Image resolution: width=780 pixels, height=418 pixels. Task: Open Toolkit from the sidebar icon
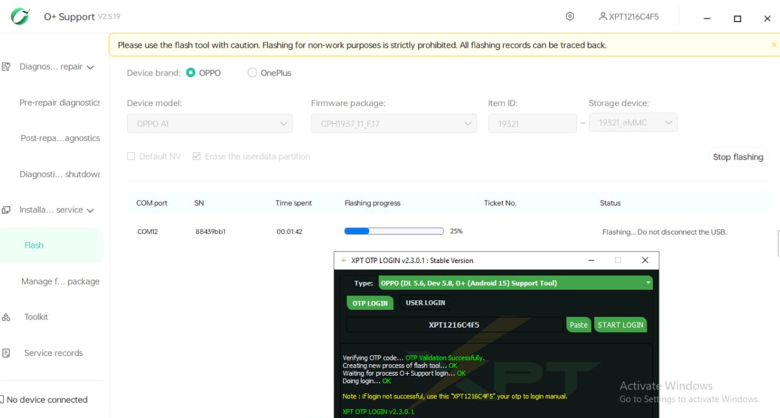pos(6,317)
